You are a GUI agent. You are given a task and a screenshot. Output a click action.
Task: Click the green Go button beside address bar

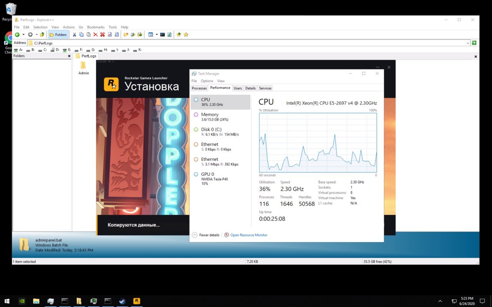[474, 43]
